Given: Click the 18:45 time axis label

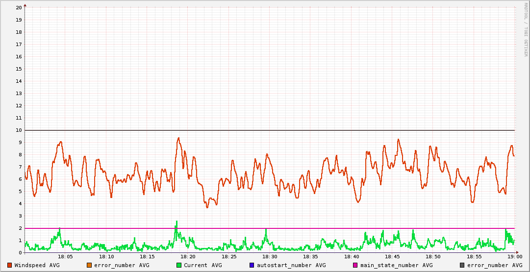Looking at the screenshot, I should click(x=392, y=256).
